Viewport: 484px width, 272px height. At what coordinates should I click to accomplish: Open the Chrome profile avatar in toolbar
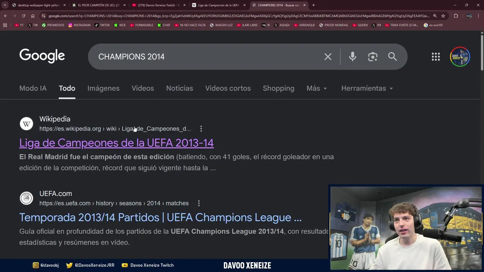pyautogui.click(x=469, y=16)
